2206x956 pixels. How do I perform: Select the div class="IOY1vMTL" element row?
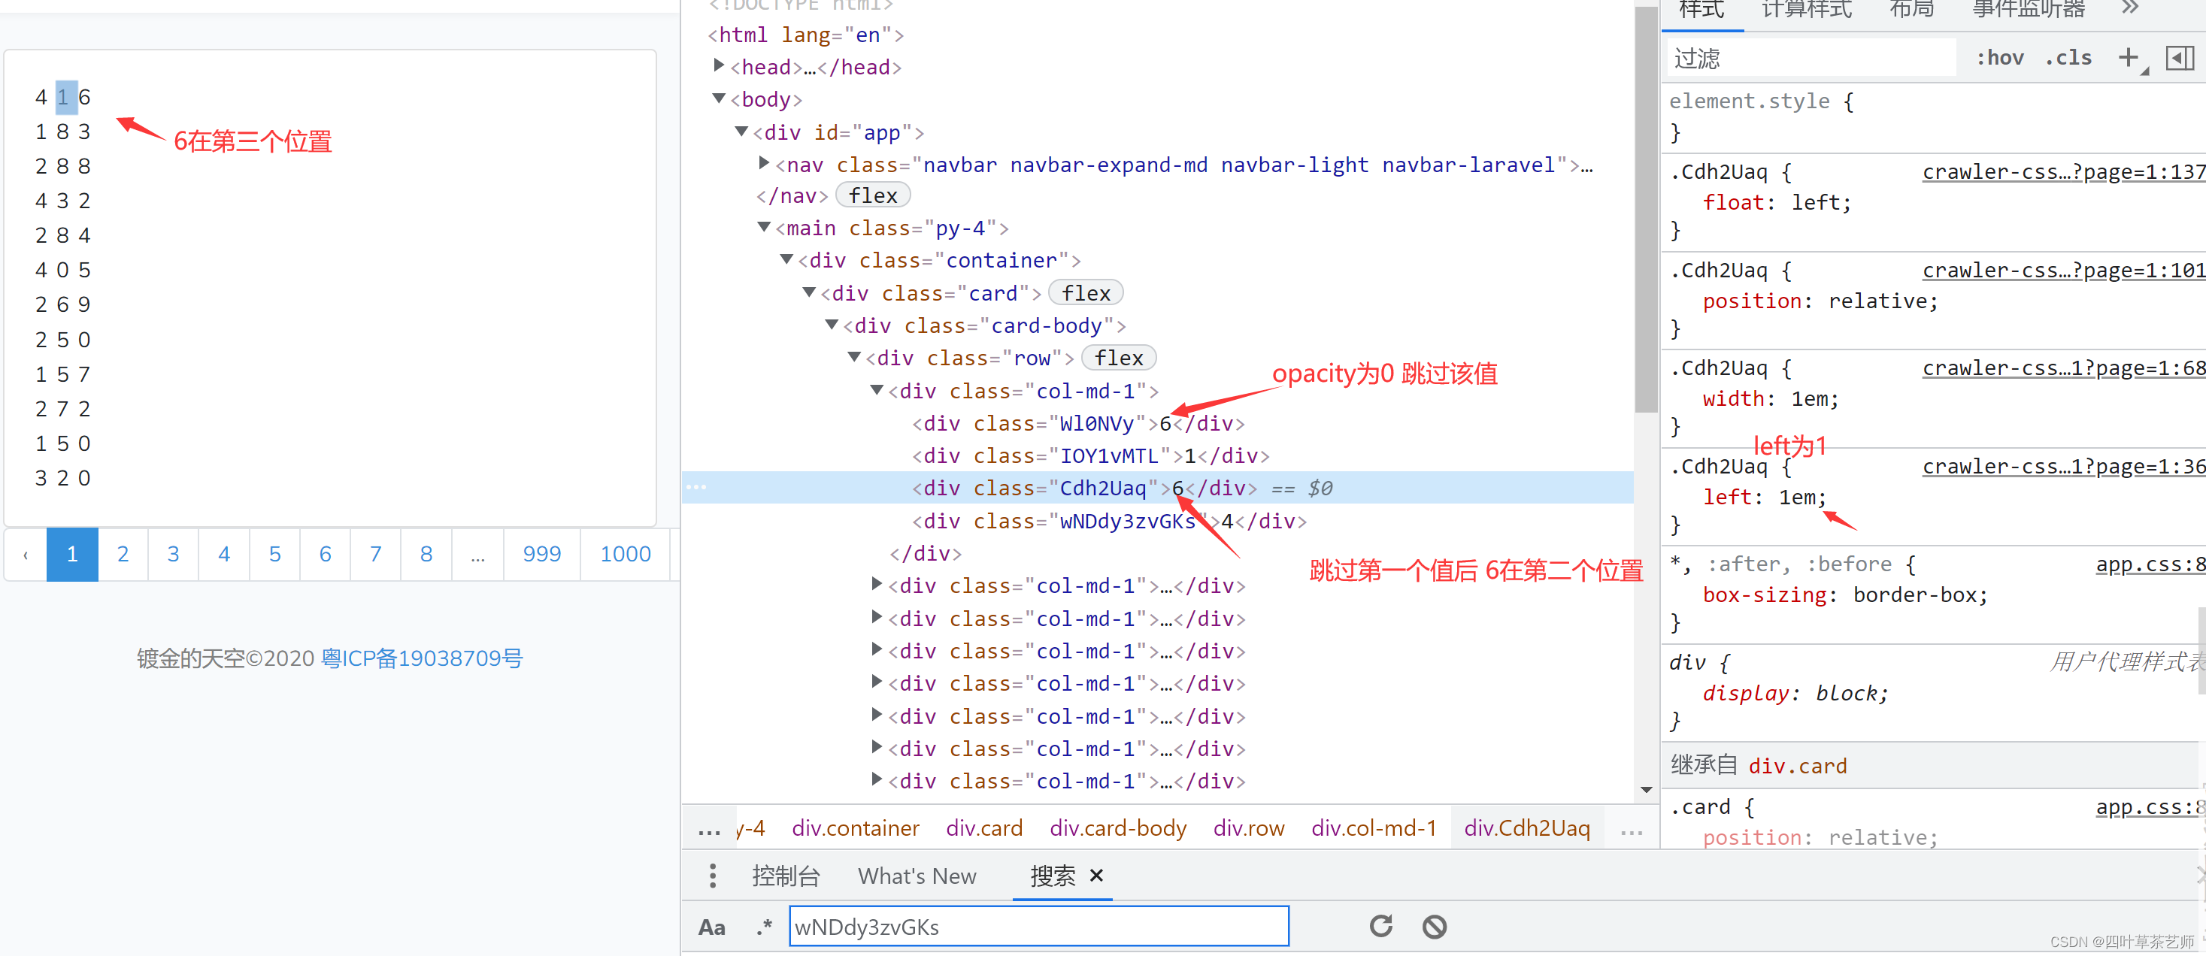point(1089,455)
